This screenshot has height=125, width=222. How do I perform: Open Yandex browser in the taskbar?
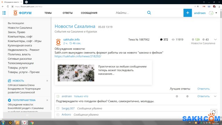point(25,123)
